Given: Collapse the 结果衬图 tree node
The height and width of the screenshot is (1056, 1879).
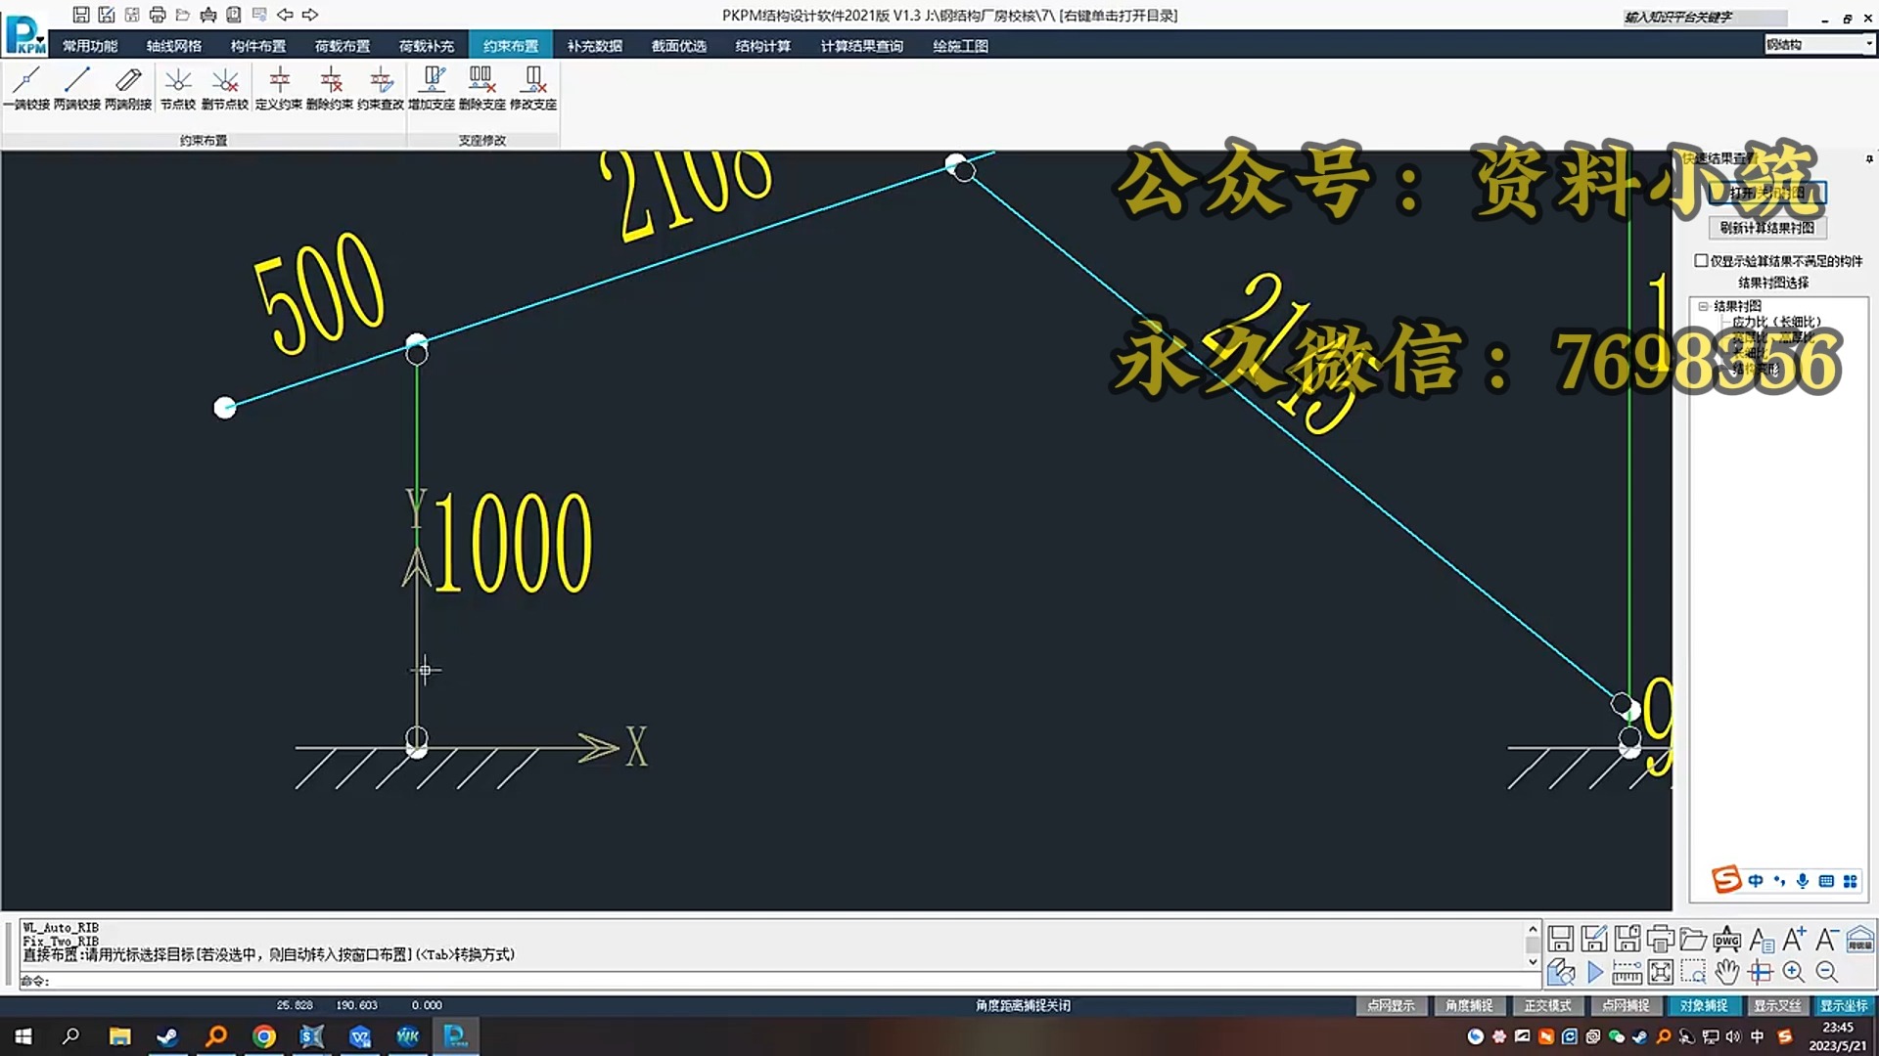Looking at the screenshot, I should coord(1704,306).
